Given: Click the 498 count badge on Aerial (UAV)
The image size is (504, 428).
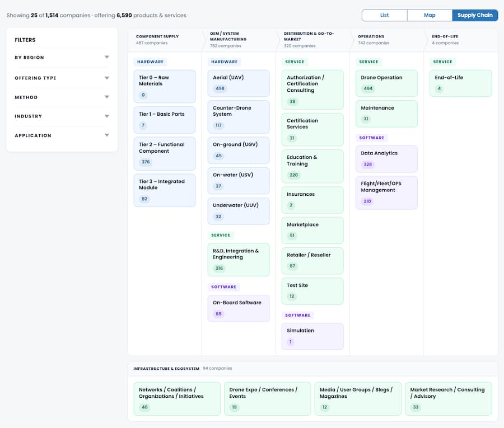Looking at the screenshot, I should [x=220, y=88].
